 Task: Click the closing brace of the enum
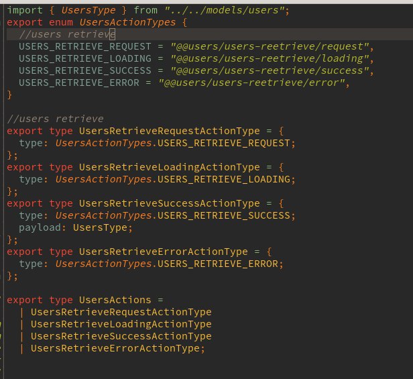[9, 95]
